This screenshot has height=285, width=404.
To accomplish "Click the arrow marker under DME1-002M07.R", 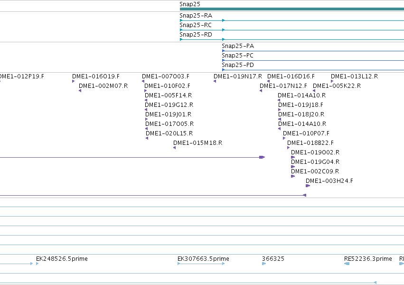I will (x=80, y=91).
